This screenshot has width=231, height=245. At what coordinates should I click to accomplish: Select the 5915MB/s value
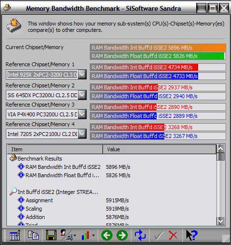[x=117, y=200]
